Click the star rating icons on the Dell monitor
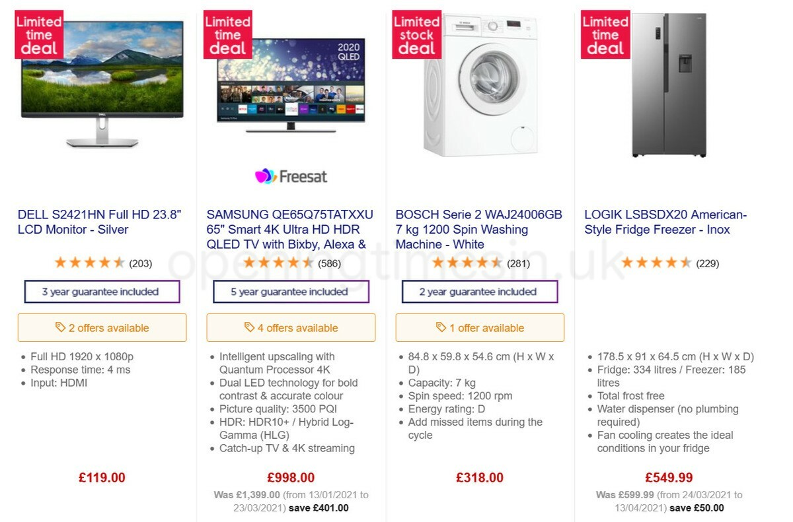 coord(89,262)
